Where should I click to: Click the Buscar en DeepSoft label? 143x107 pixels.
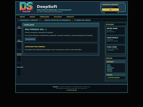click(110, 4)
